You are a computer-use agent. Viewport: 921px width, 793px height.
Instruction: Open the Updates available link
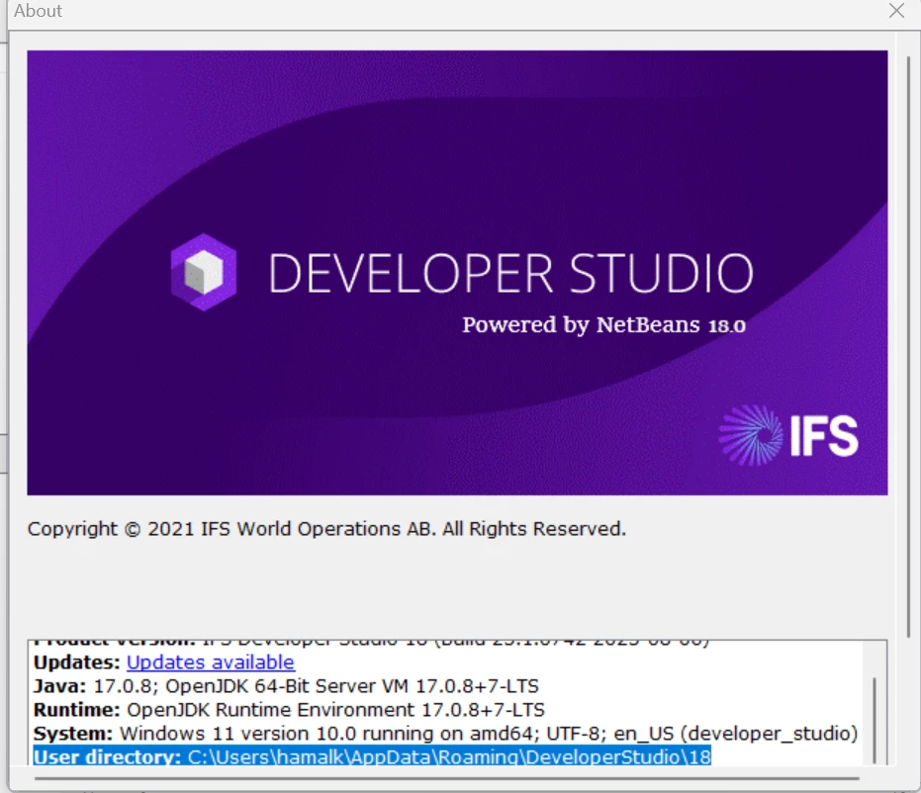click(x=211, y=662)
